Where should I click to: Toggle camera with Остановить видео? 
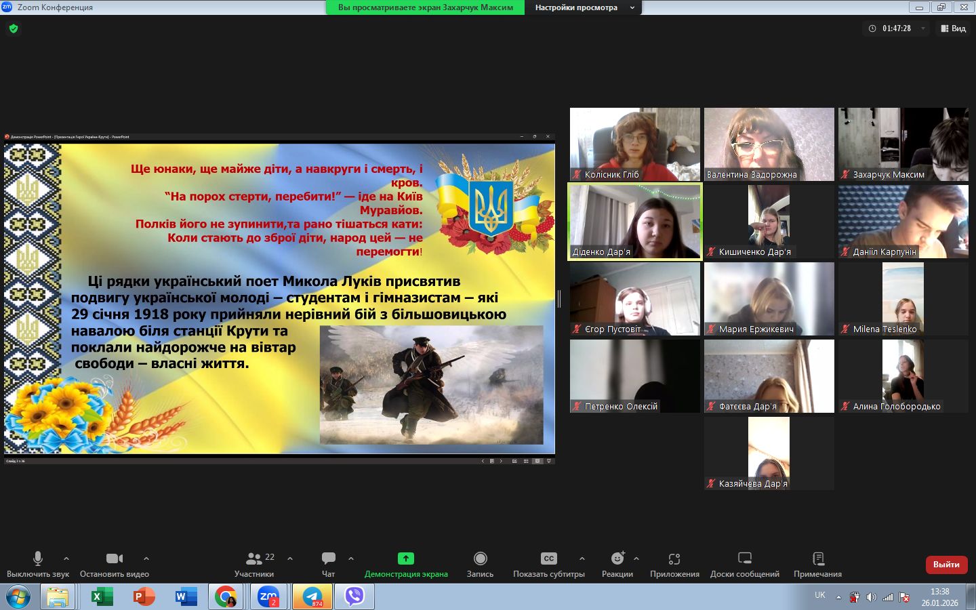(x=115, y=563)
